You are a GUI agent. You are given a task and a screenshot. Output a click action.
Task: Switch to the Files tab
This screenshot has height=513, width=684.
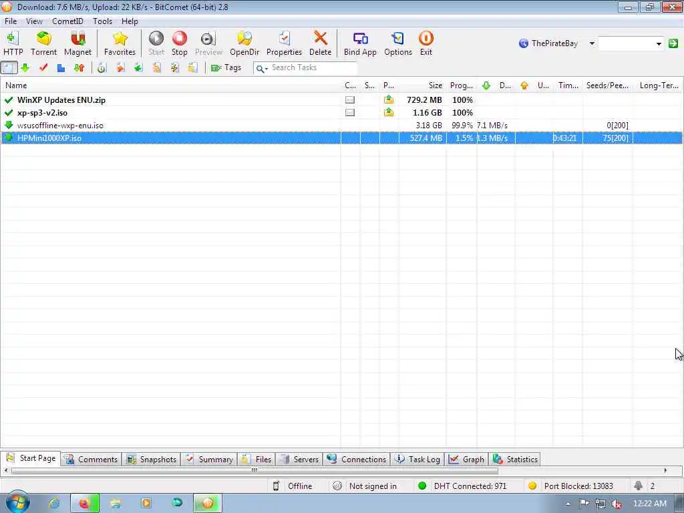tap(256, 460)
